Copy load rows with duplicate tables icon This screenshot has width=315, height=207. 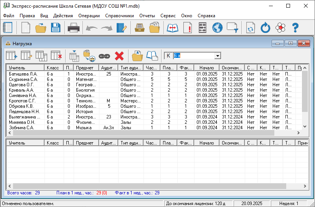pyautogui.click(x=41, y=56)
